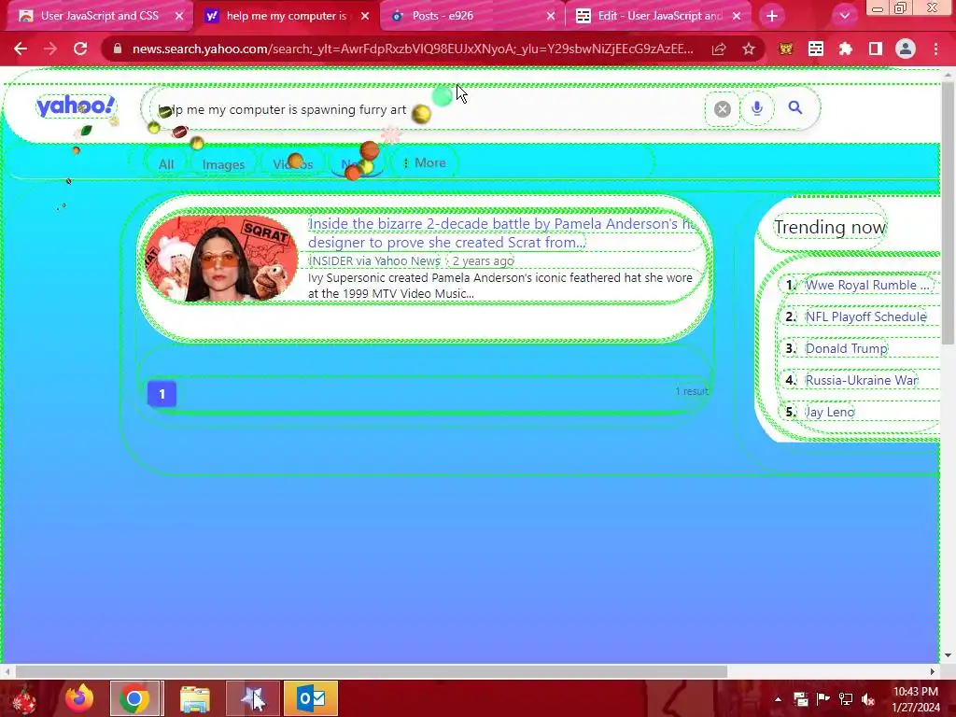Open trending Jay Leno link

(x=830, y=412)
